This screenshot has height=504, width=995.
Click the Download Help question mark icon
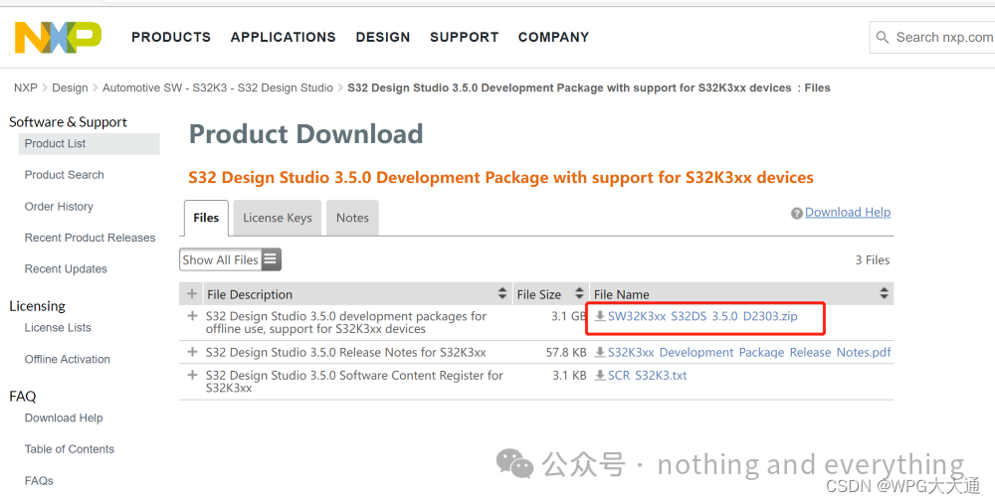(796, 214)
